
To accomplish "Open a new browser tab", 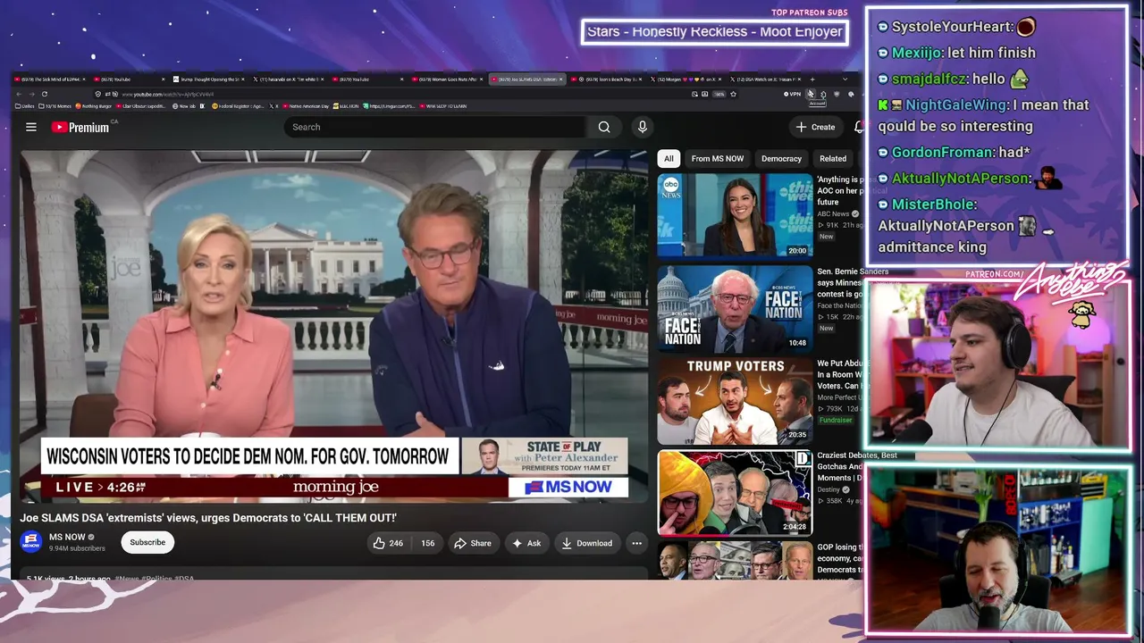I will pyautogui.click(x=812, y=79).
